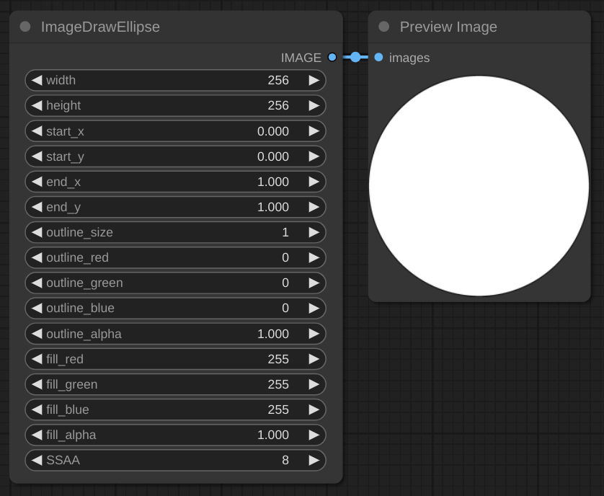Screen dimensions: 604x496
Task: Increase fill_blue with its right arrow
Action: click(x=314, y=409)
